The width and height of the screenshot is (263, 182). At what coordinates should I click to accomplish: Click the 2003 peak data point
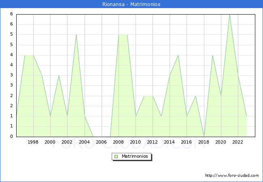pyautogui.click(x=76, y=35)
